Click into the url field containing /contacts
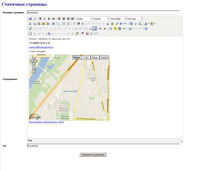 (x=103, y=146)
